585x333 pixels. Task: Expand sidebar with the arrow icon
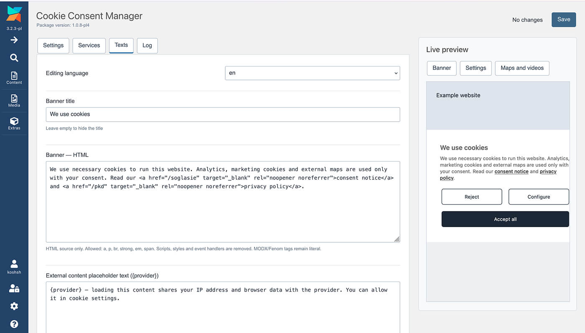pyautogui.click(x=14, y=40)
